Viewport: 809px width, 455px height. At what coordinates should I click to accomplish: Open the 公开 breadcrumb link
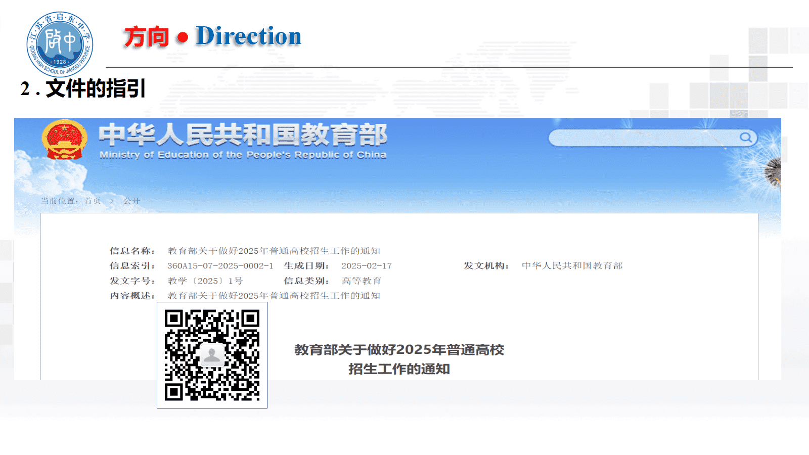pos(132,201)
